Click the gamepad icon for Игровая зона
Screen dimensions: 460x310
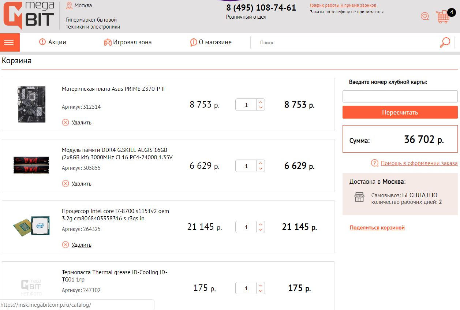pyautogui.click(x=108, y=42)
